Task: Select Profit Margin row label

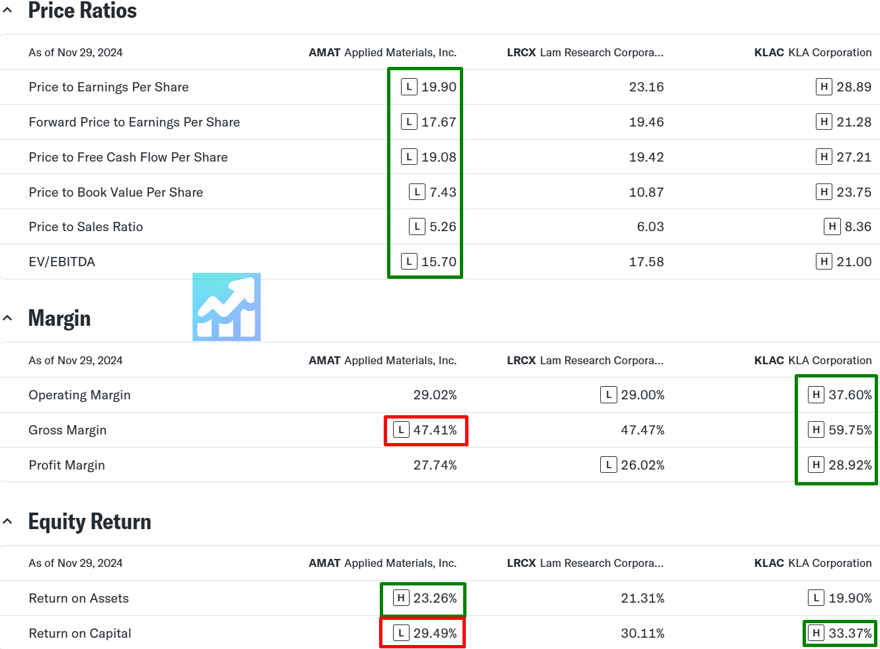Action: pos(66,465)
